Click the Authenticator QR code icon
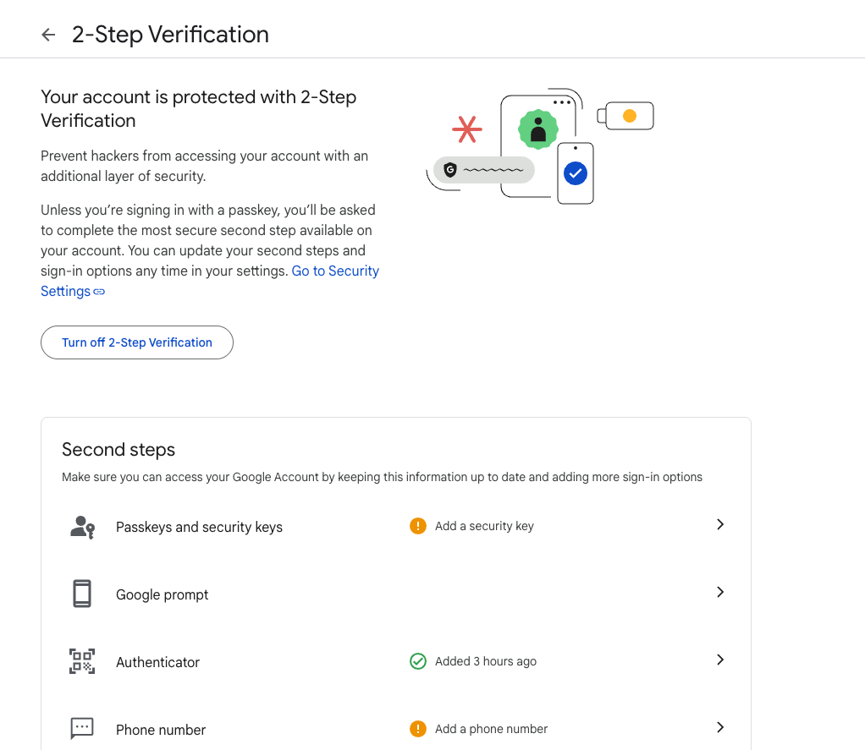Viewport: 865px width, 750px height. pyautogui.click(x=82, y=661)
